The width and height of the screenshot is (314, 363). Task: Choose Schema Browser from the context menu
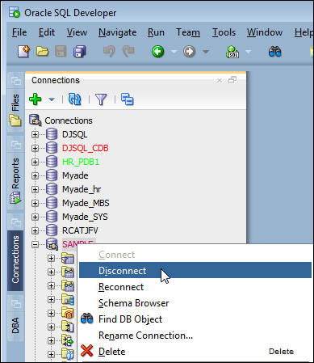pyautogui.click(x=195, y=303)
